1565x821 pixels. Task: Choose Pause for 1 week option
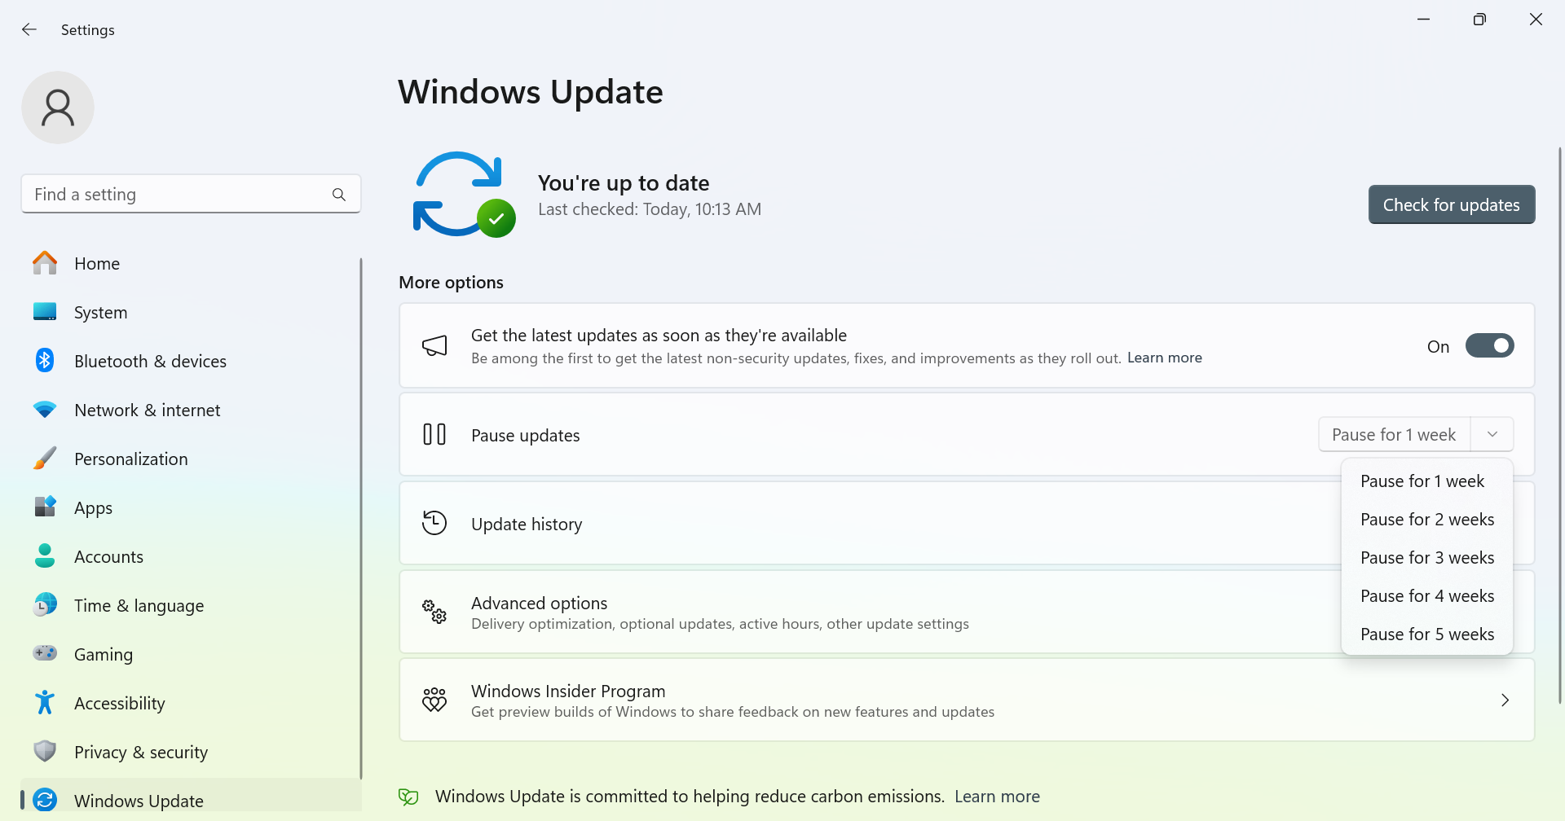tap(1427, 481)
